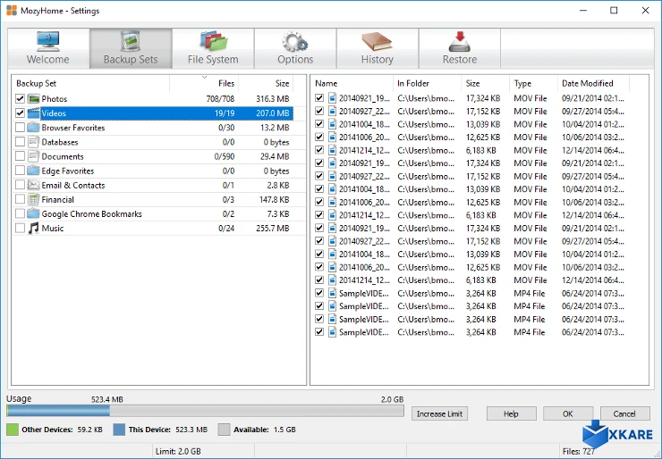Sort files by Date Modified column

click(x=587, y=83)
